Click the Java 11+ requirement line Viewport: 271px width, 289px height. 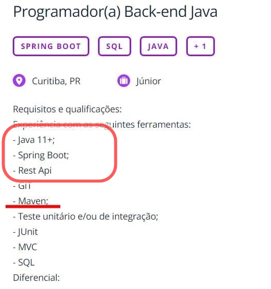34,140
